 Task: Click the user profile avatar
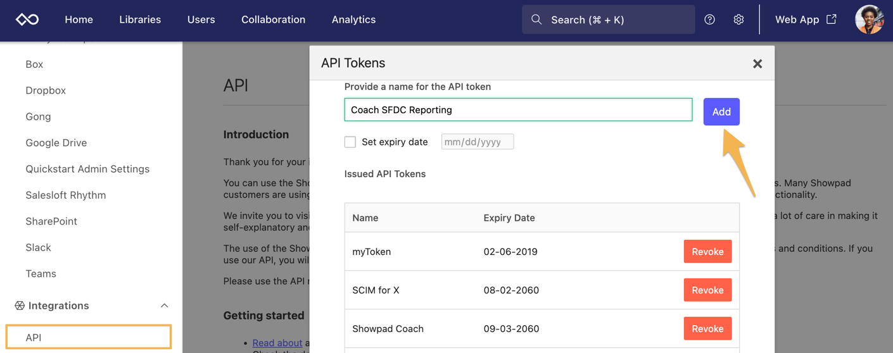(869, 20)
